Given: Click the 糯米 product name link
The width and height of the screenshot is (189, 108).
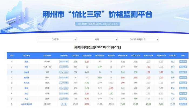Looking at the screenshot, I should 27,88.
